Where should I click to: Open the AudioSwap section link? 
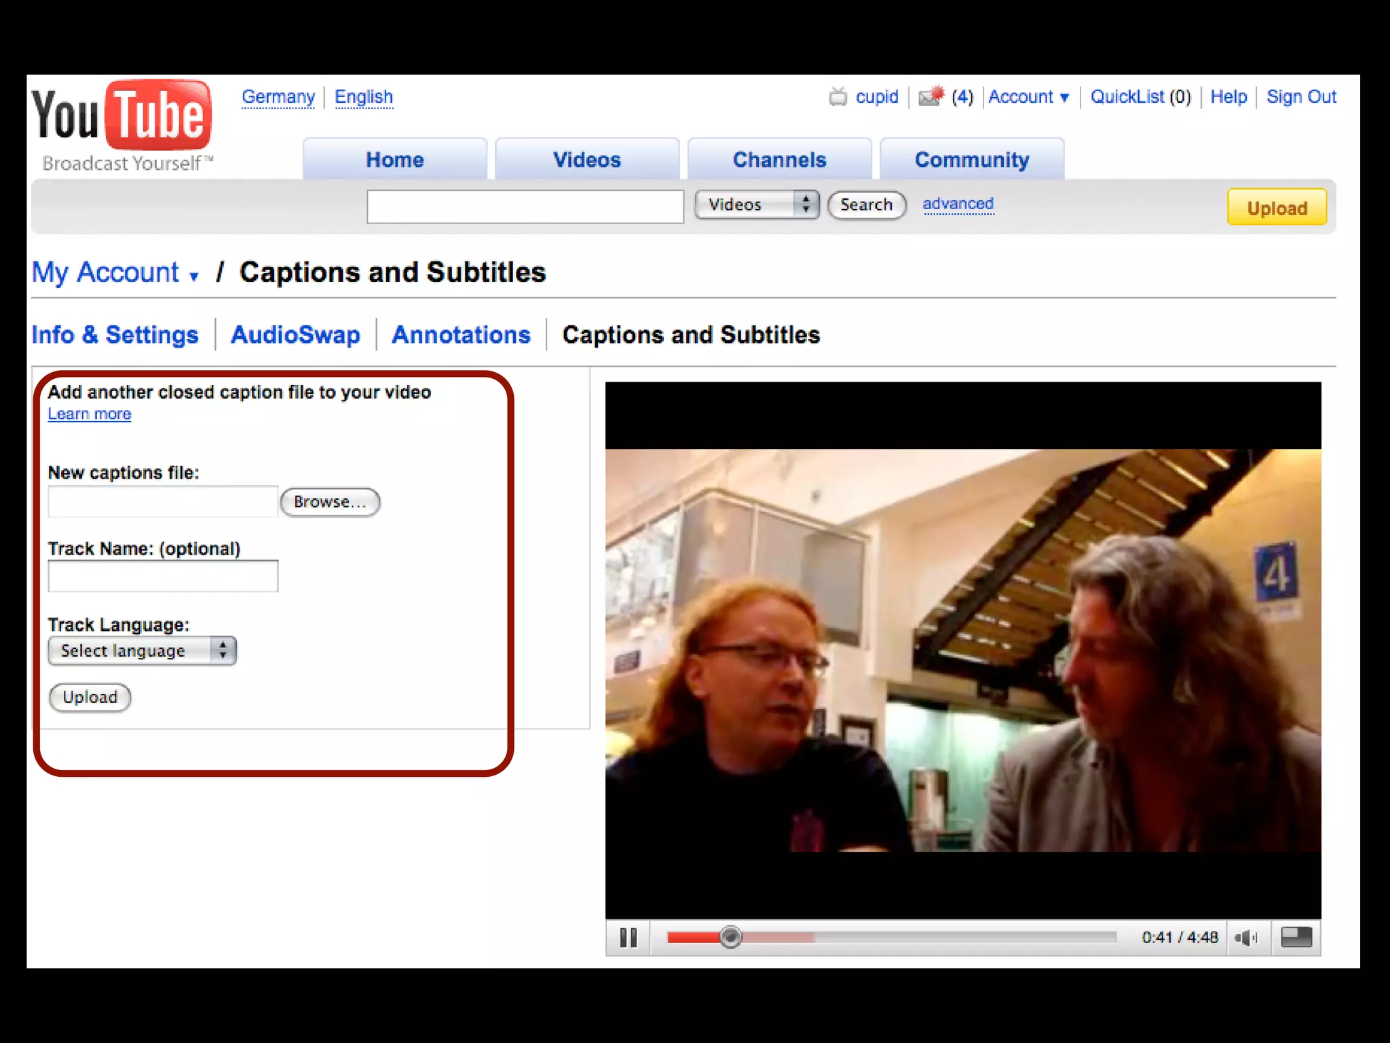[x=295, y=335]
